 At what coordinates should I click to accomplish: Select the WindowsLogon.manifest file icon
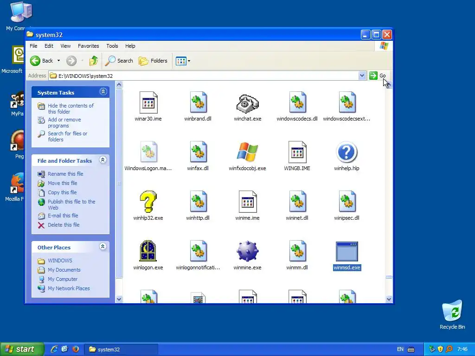coord(148,152)
